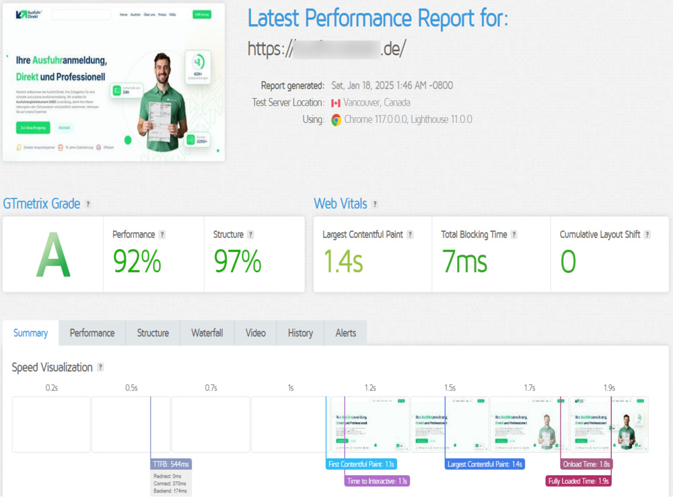Click the 0.5s blank filmstrip frame

click(x=131, y=424)
